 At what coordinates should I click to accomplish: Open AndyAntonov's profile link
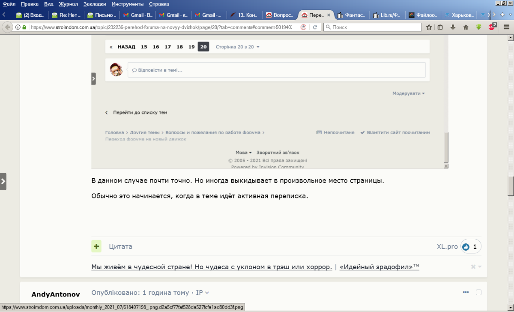[56, 294]
